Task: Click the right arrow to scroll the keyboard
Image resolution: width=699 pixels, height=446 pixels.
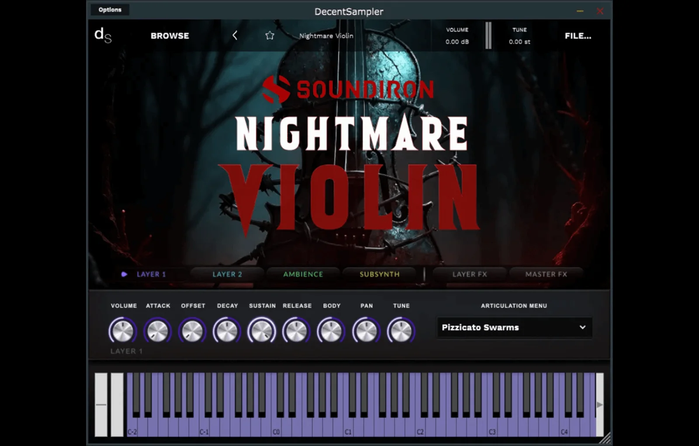Action: [600, 404]
